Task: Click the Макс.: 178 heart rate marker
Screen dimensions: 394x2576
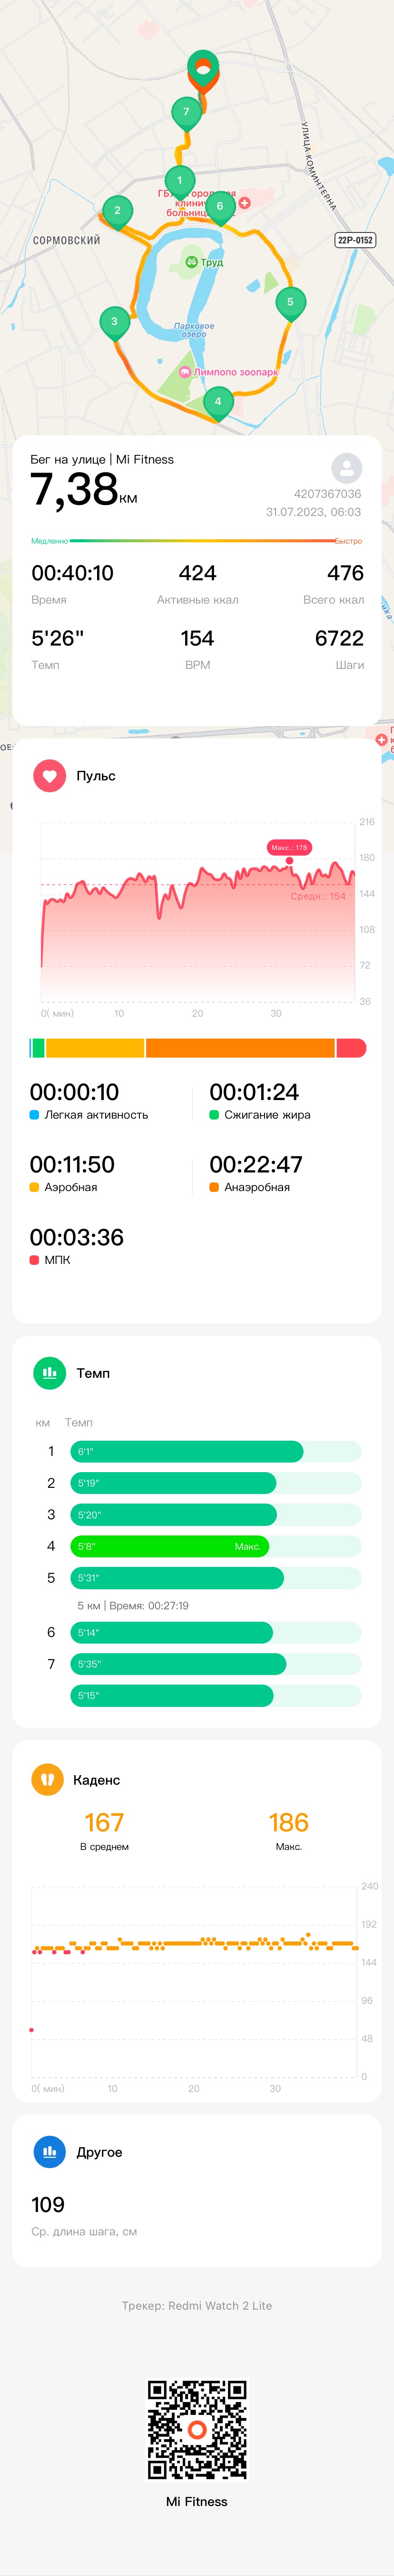Action: pos(289,847)
